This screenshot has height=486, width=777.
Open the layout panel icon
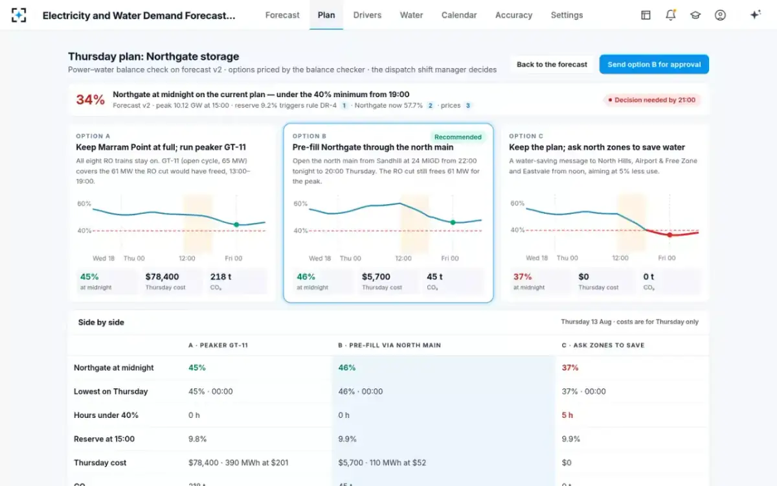tap(646, 15)
